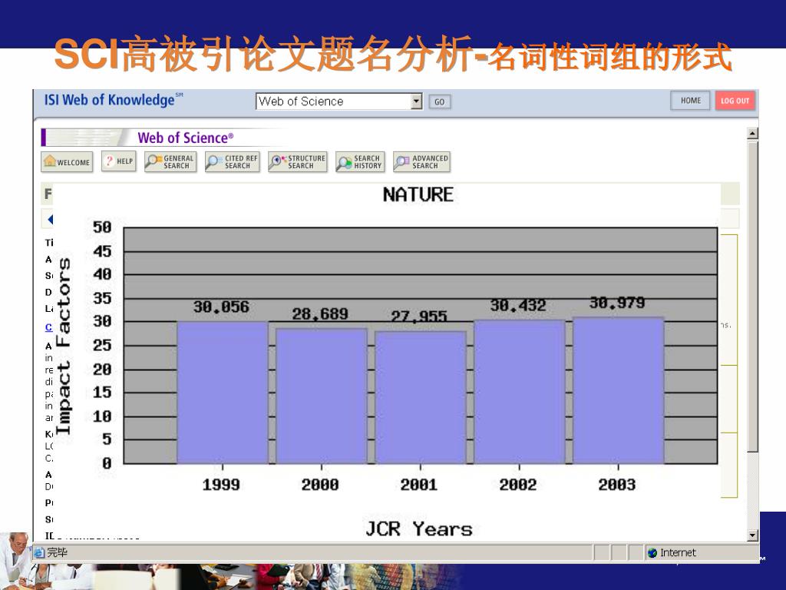
Task: Open Structure Search
Action: click(298, 162)
